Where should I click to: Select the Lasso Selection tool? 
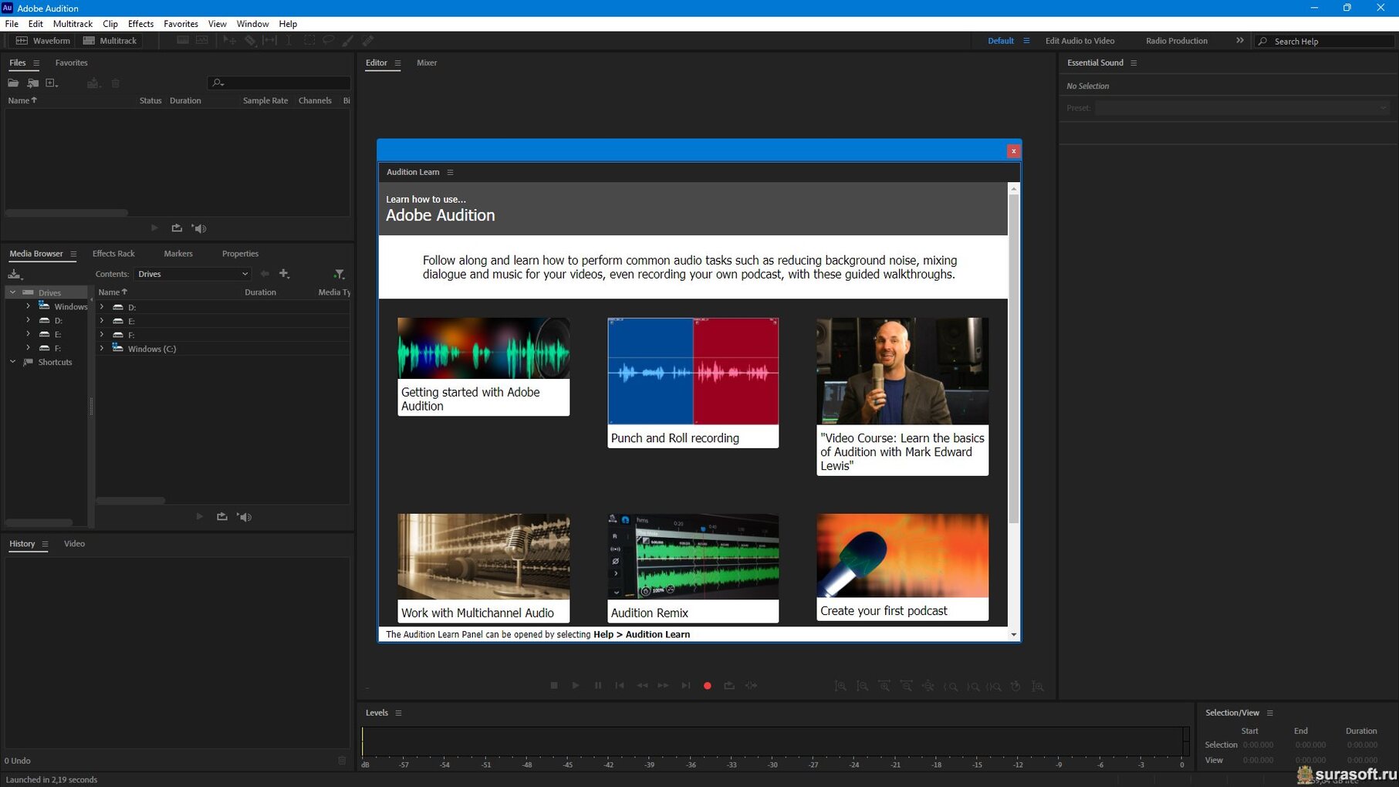(328, 41)
